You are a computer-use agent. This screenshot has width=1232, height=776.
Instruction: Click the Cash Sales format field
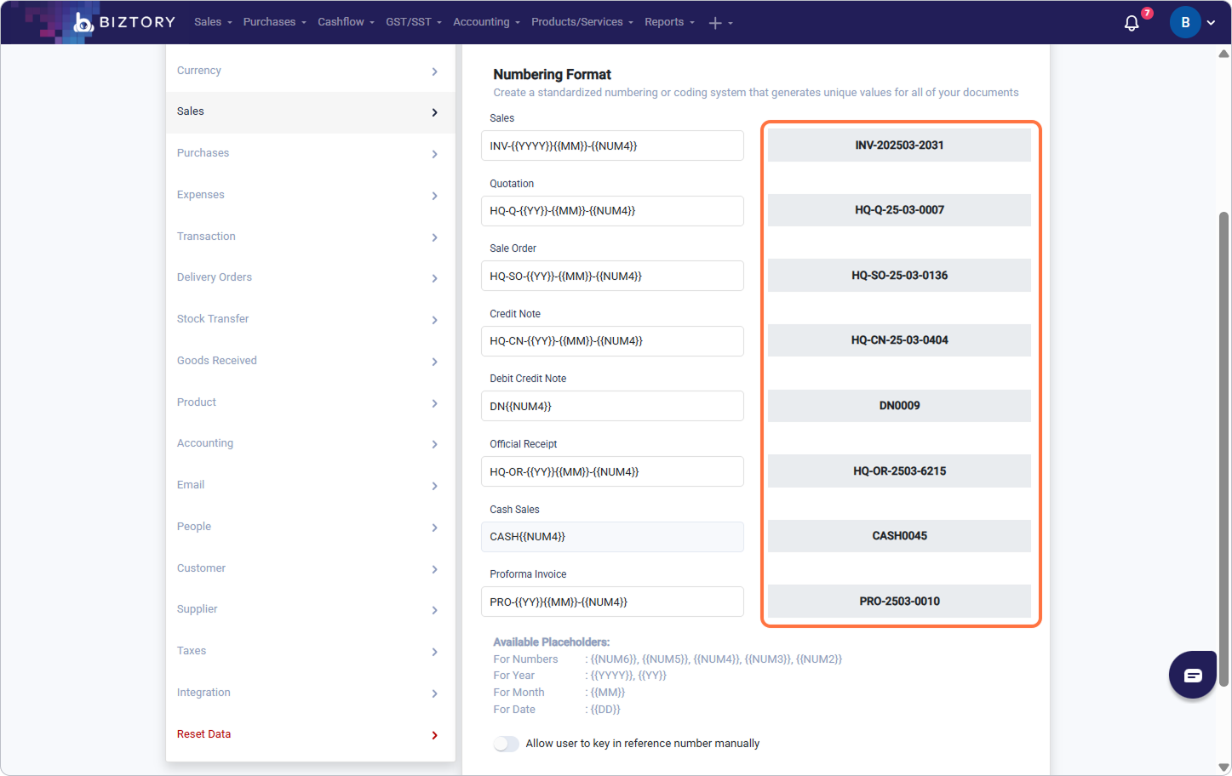pos(612,537)
